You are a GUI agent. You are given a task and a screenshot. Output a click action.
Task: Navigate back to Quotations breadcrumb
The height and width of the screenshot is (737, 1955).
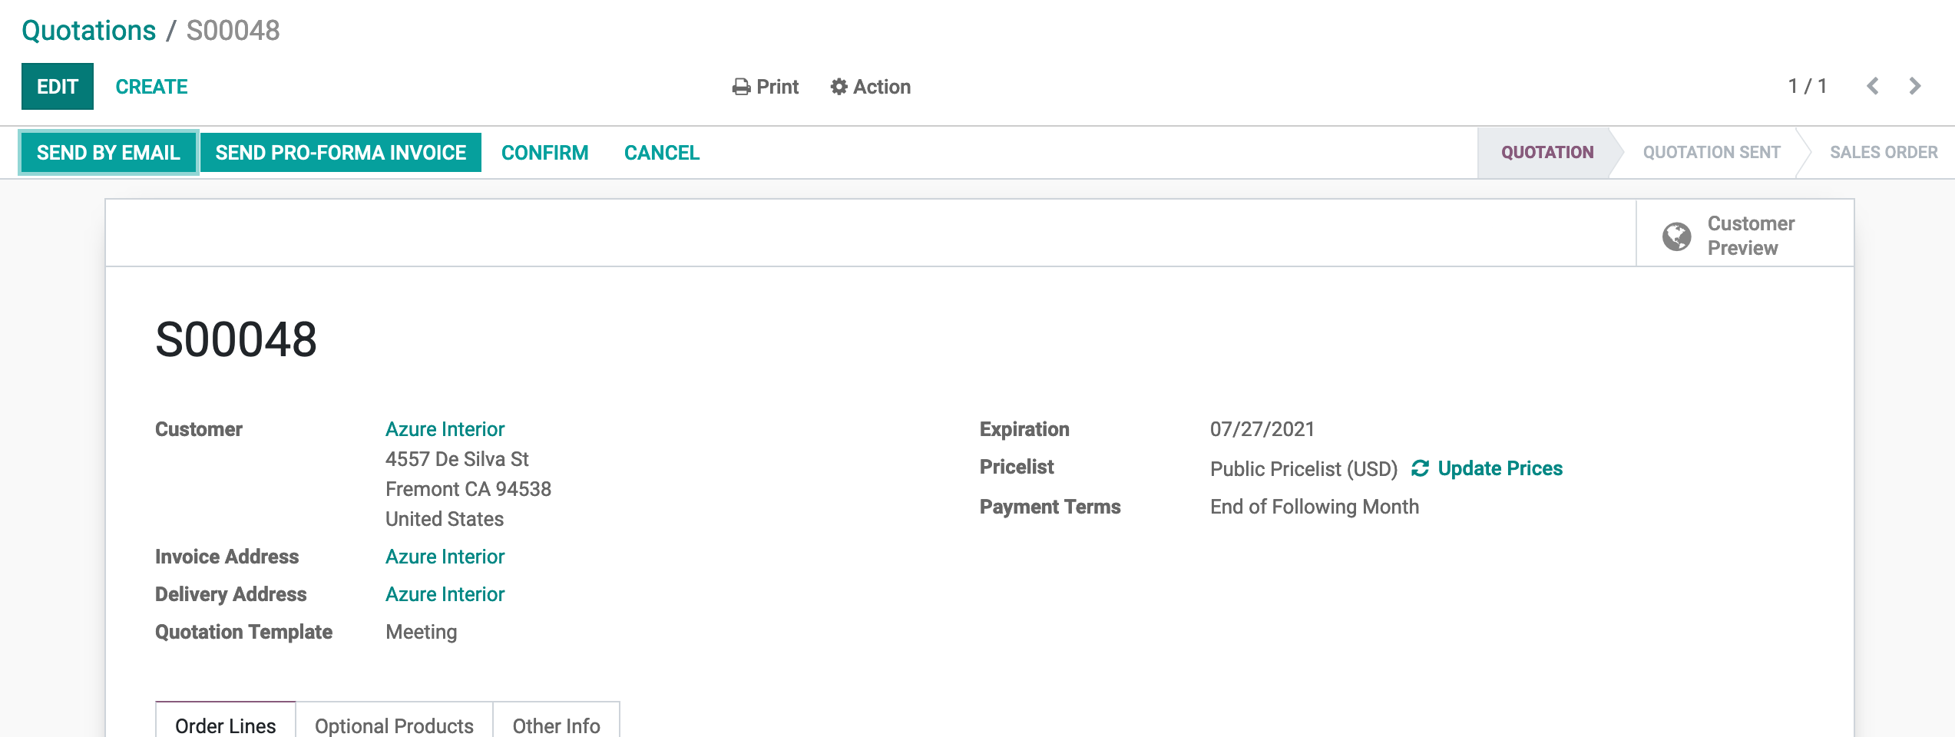pyautogui.click(x=88, y=31)
